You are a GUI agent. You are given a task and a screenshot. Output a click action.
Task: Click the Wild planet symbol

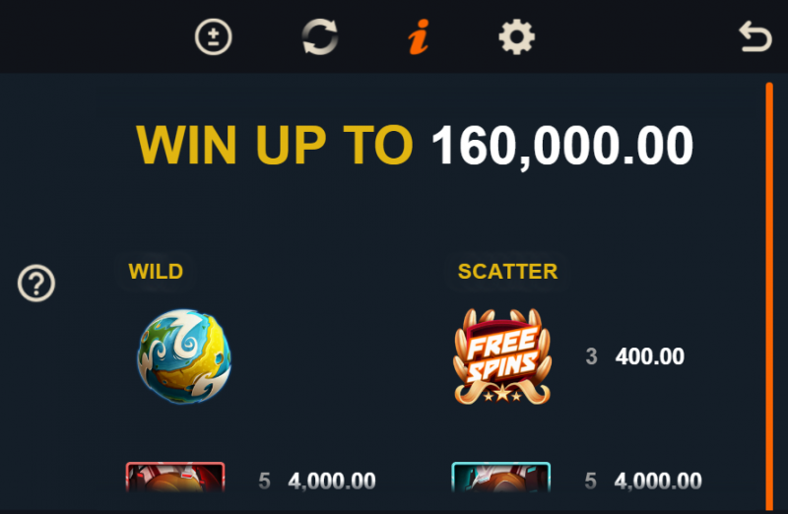184,356
